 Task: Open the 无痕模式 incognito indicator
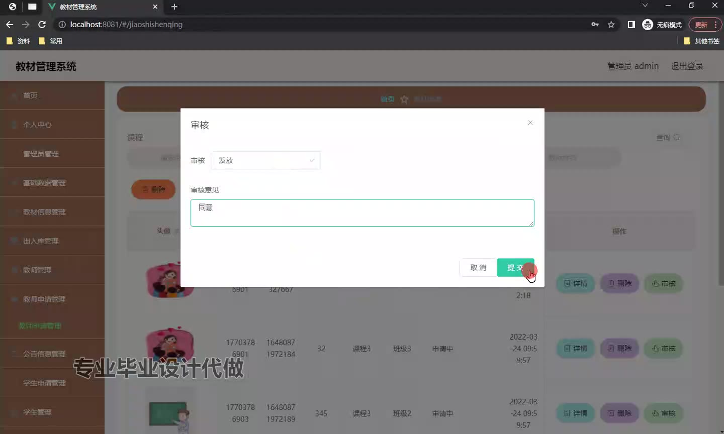point(662,24)
